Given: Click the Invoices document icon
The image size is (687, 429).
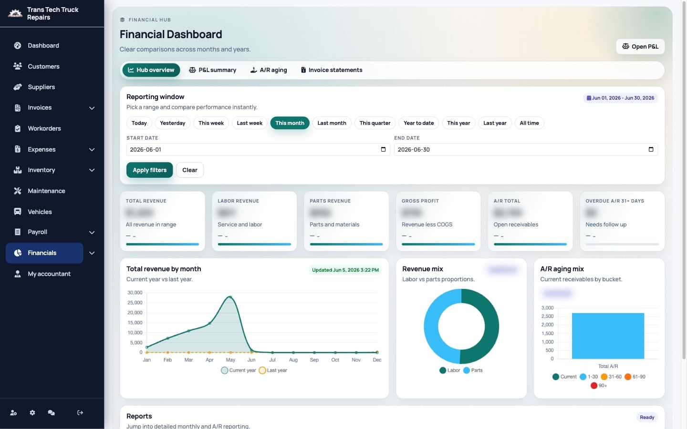Looking at the screenshot, I should 18,108.
